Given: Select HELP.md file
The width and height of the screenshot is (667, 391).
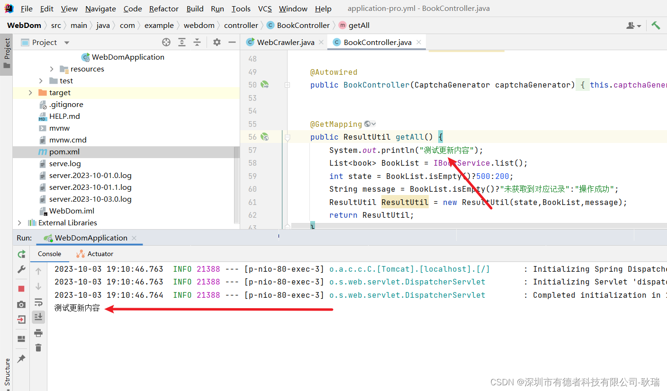Looking at the screenshot, I should coord(64,116).
